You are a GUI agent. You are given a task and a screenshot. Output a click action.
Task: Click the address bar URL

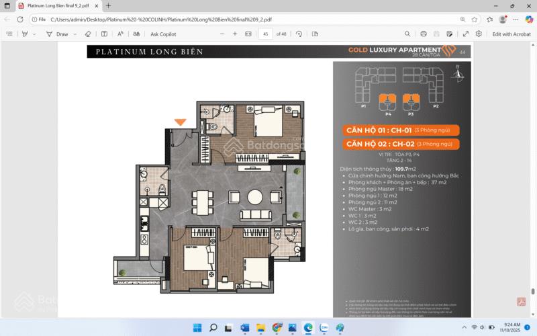point(161,19)
